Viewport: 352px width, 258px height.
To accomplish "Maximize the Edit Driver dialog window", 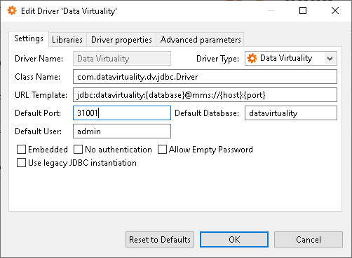I will coord(303,10).
